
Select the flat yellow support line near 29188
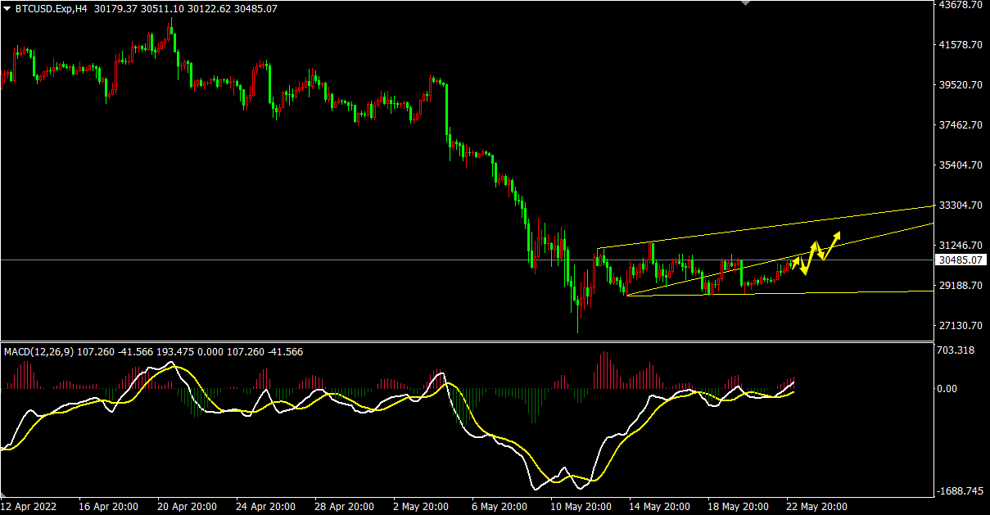click(860, 291)
